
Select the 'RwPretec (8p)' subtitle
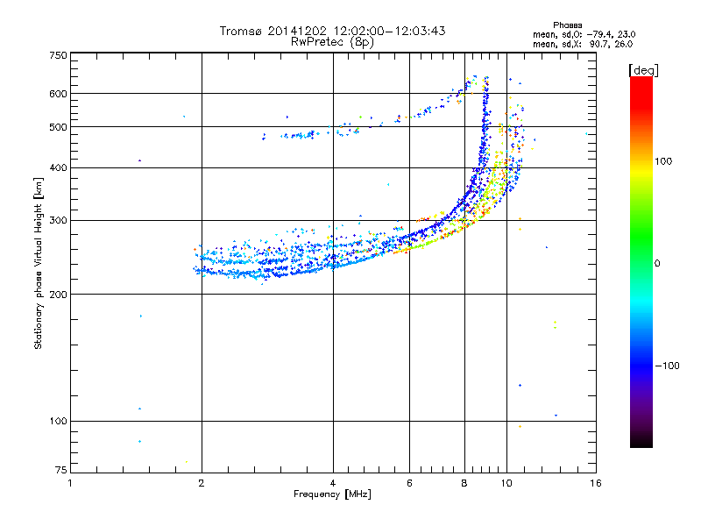coord(332,42)
